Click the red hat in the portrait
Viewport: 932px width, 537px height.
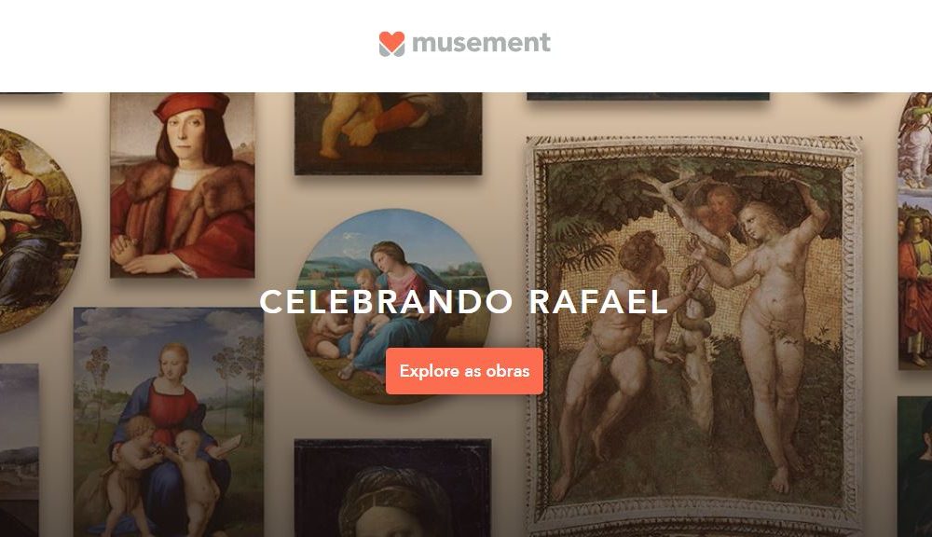pos(191,107)
